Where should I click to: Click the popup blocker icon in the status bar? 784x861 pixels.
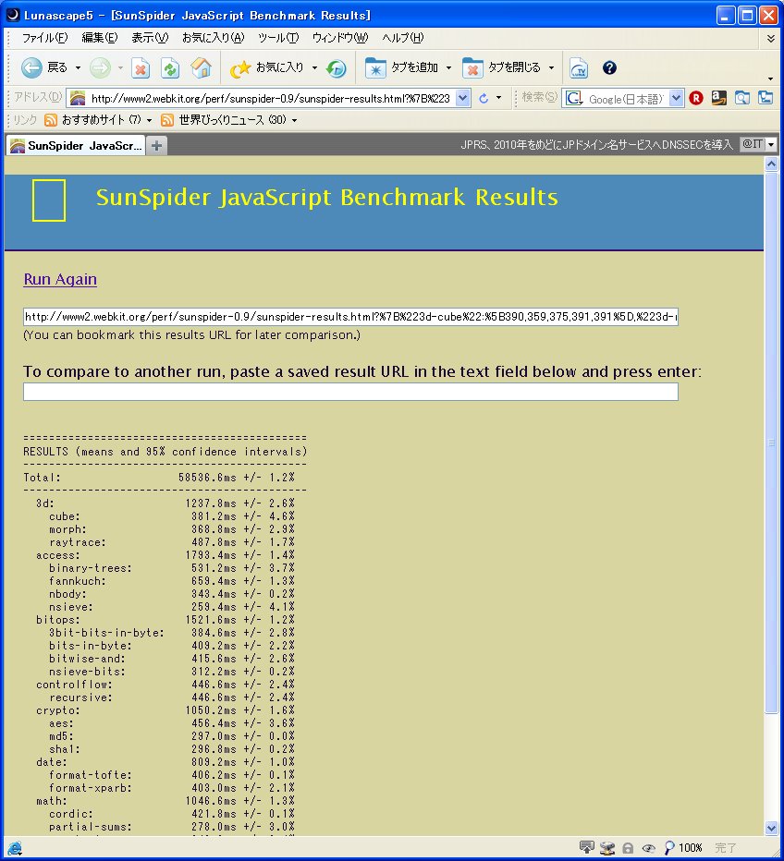click(x=587, y=848)
